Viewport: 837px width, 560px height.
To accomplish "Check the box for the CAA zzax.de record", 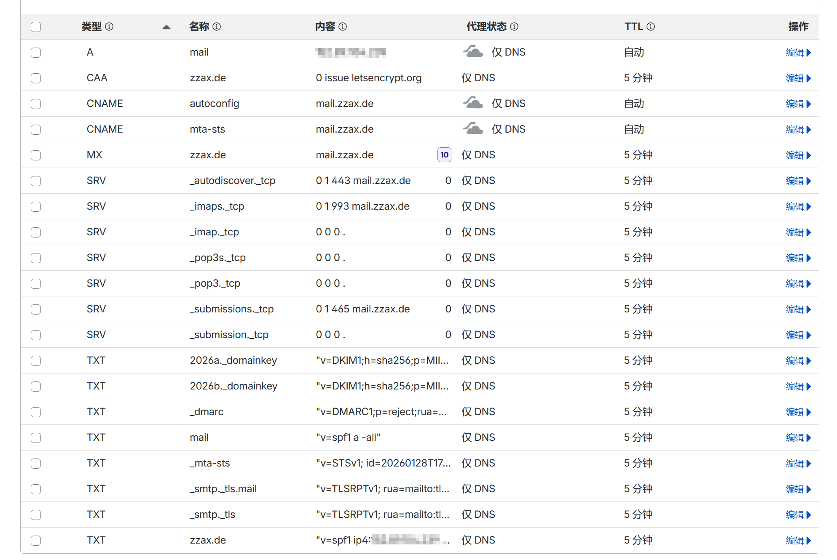I will pos(36,78).
